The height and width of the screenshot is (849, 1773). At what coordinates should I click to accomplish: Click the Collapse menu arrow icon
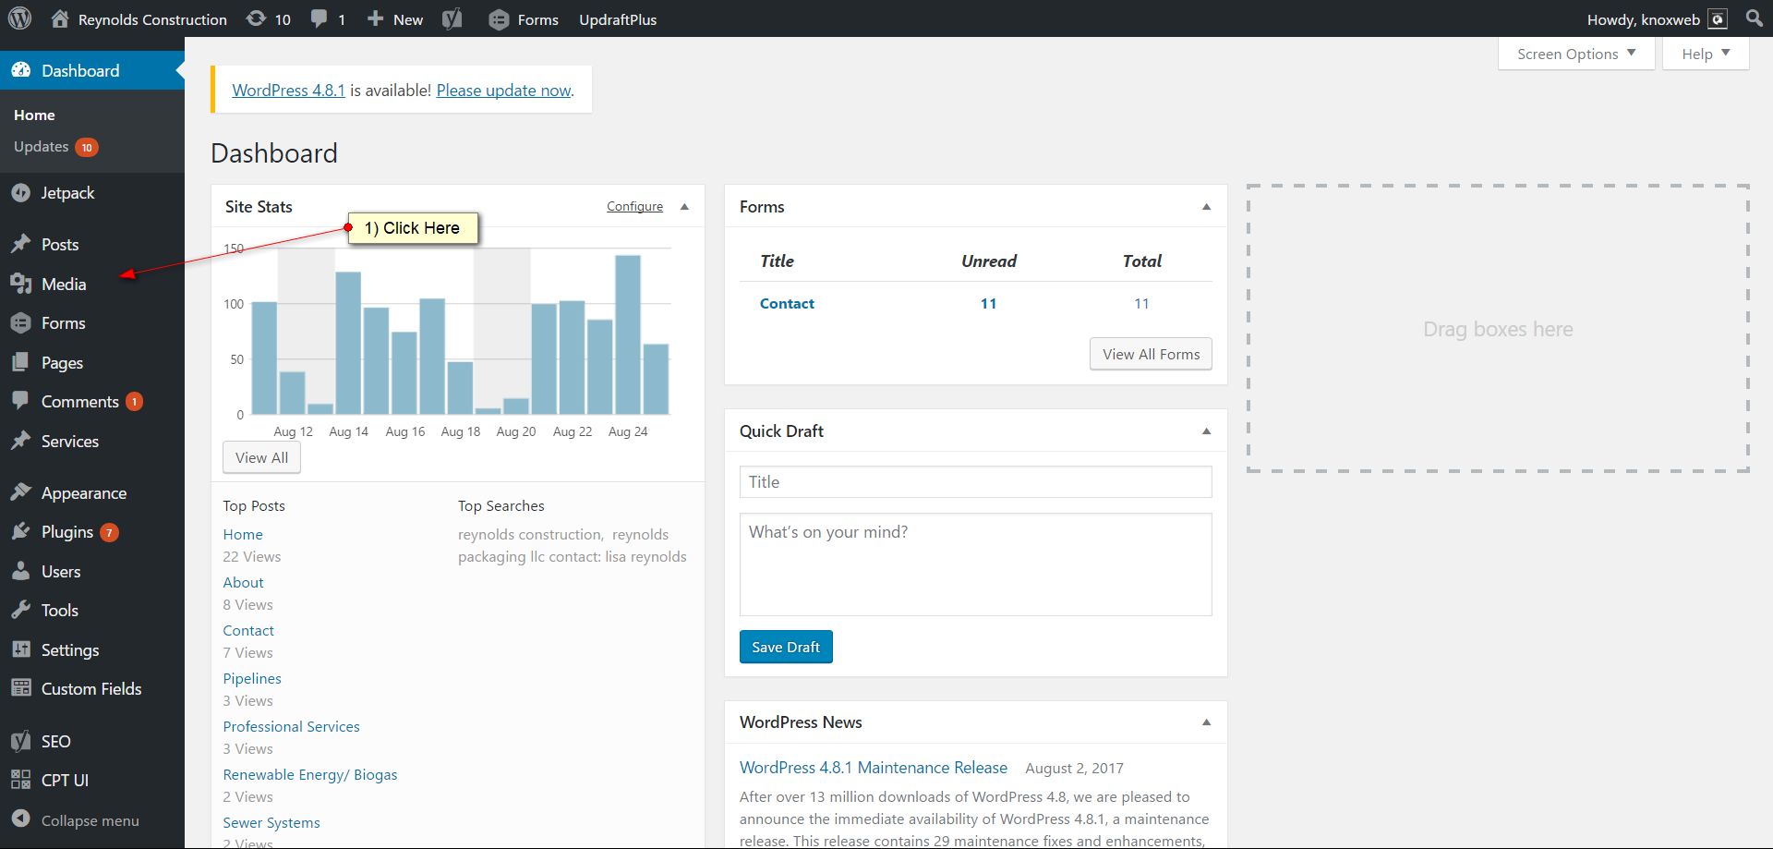pyautogui.click(x=20, y=819)
